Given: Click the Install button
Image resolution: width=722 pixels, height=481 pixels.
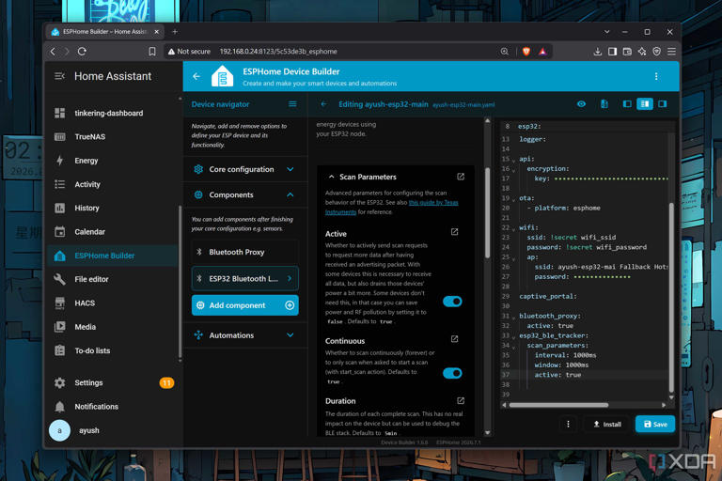Looking at the screenshot, I should (x=607, y=425).
